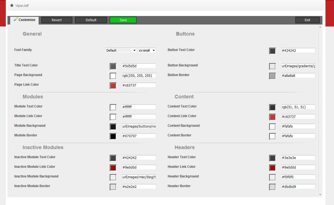The height and width of the screenshot is (205, 334).
Task: Open the Module Text Color swatch
Action: [113, 107]
